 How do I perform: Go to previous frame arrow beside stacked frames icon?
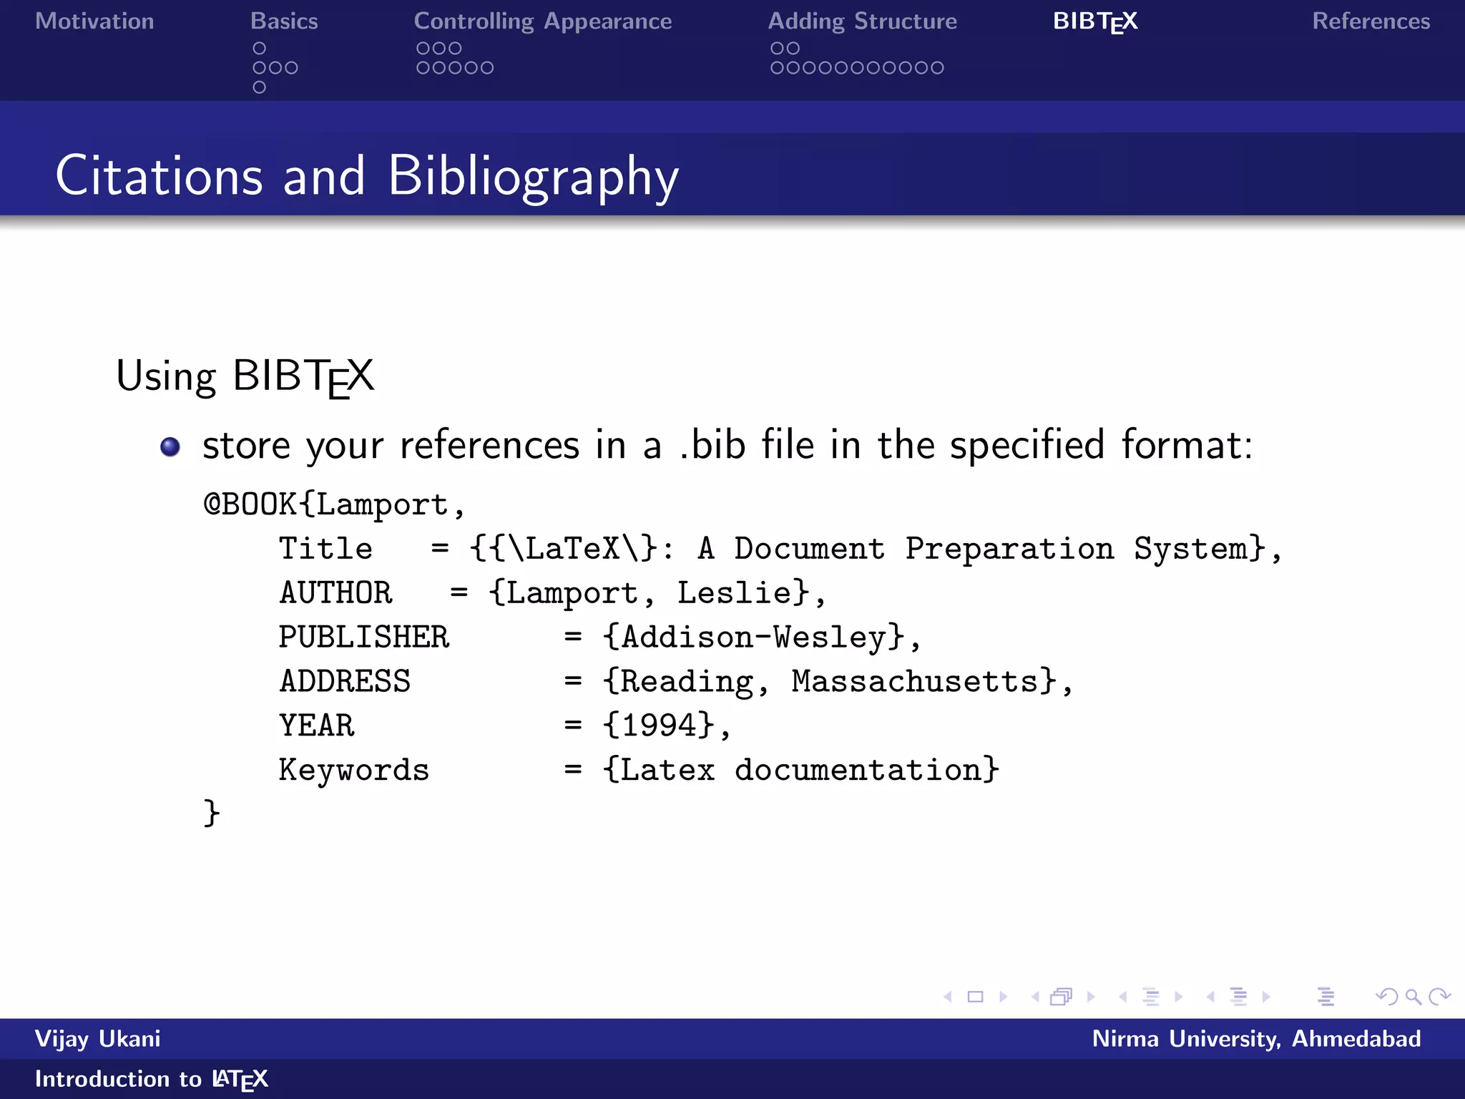[1035, 997]
